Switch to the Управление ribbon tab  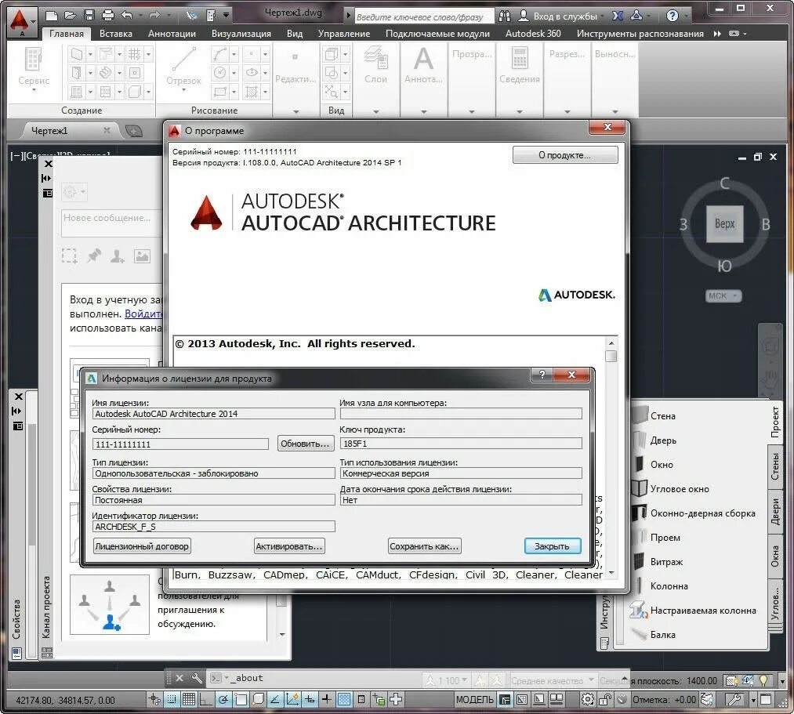[x=344, y=34]
